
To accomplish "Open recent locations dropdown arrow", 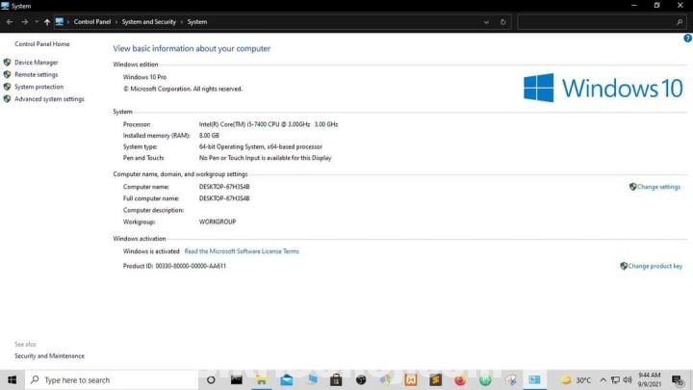I will (37, 21).
